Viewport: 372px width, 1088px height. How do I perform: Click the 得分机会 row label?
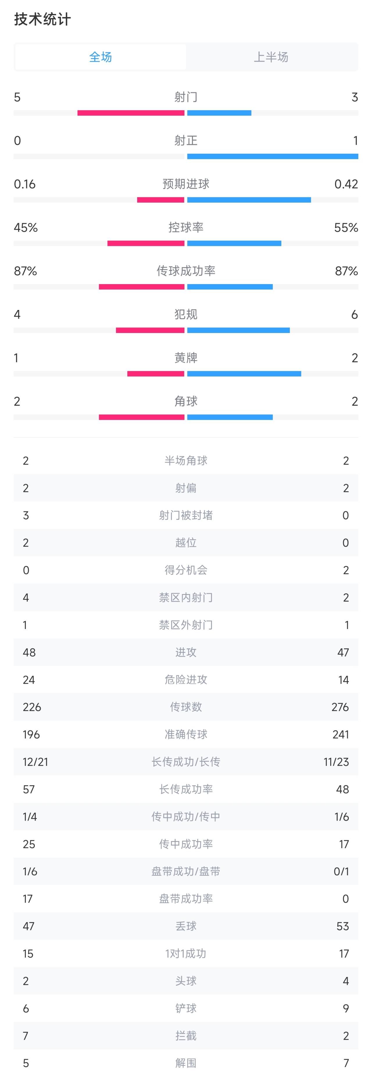point(186,570)
